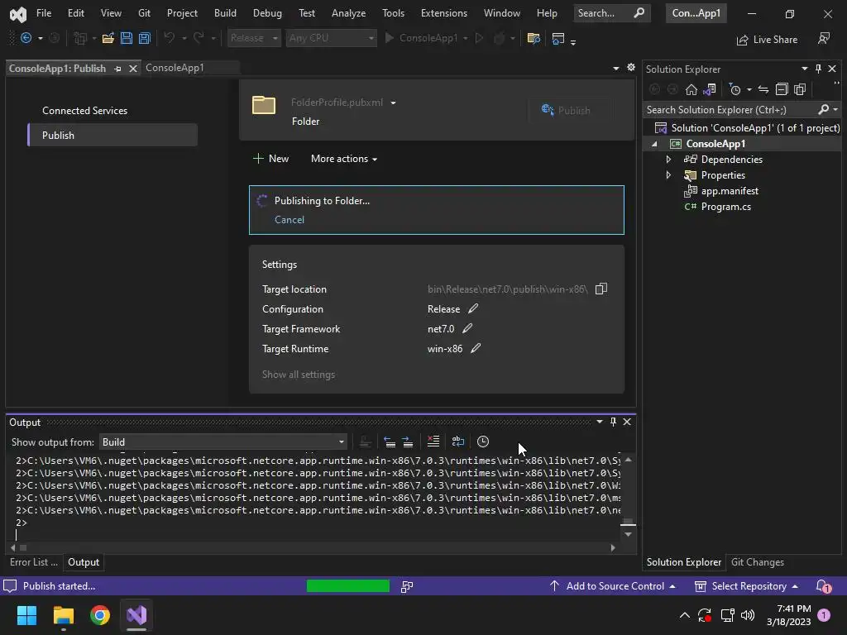Click the Save icon in toolbar
Image resolution: width=847 pixels, height=635 pixels.
pos(127,38)
